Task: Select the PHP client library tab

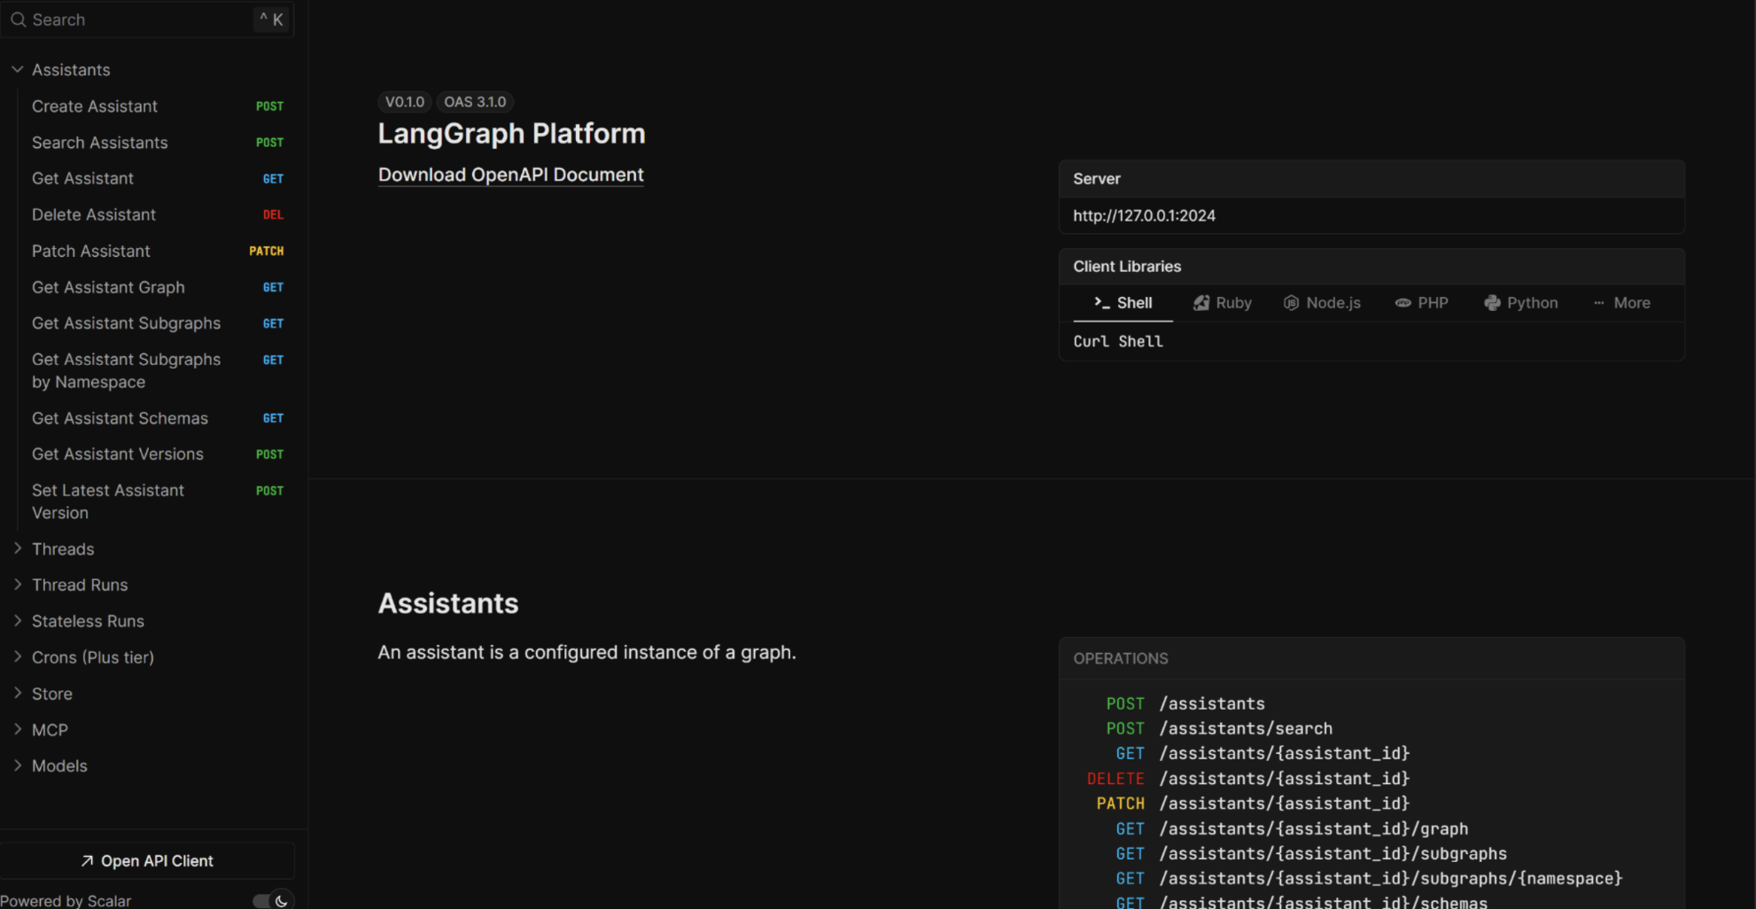Action: pos(1421,303)
